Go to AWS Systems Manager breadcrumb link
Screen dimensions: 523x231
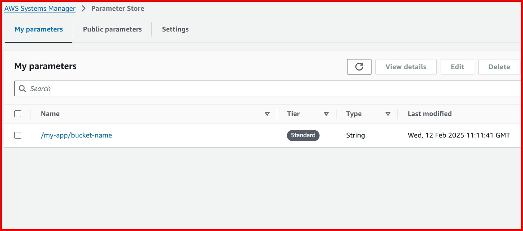40,9
